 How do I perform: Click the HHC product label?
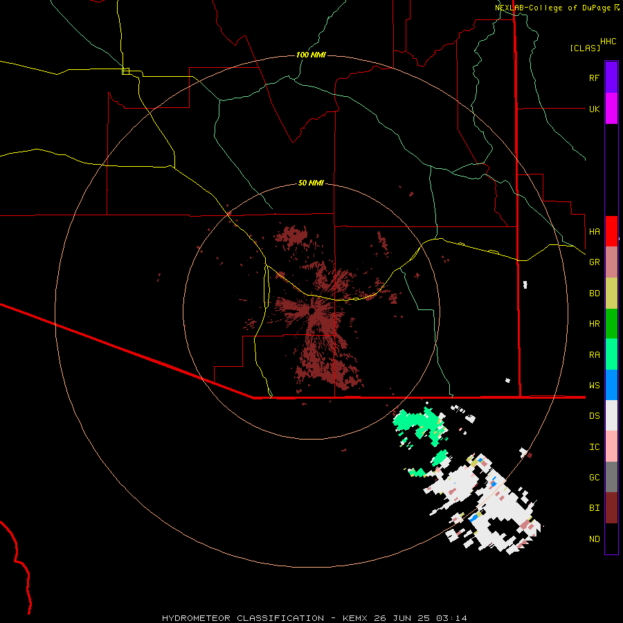(608, 42)
